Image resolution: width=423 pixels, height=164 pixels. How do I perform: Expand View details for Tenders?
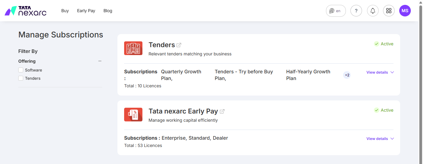[380, 72]
